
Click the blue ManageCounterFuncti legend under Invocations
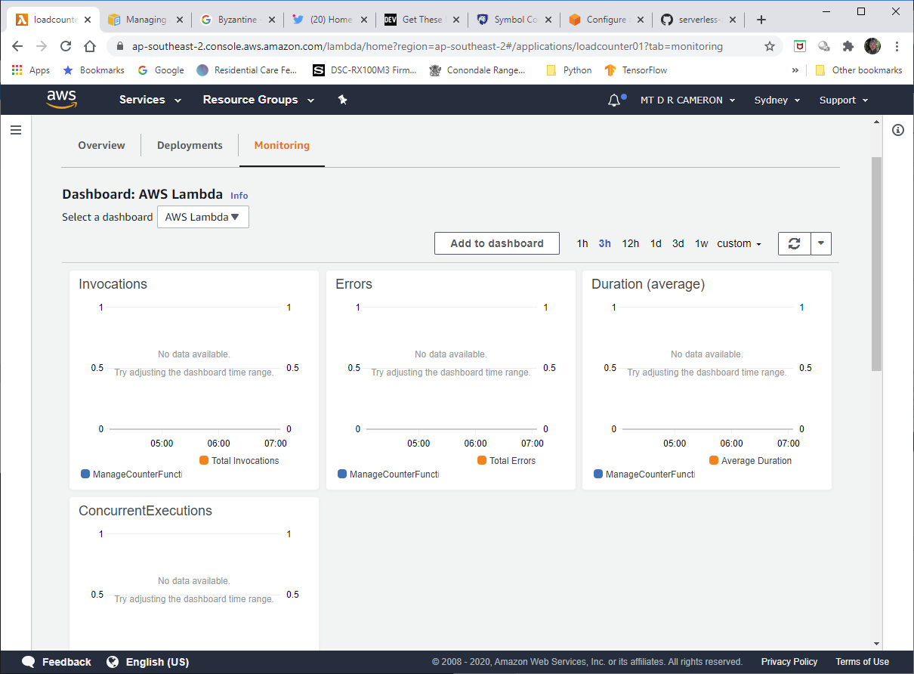(131, 475)
